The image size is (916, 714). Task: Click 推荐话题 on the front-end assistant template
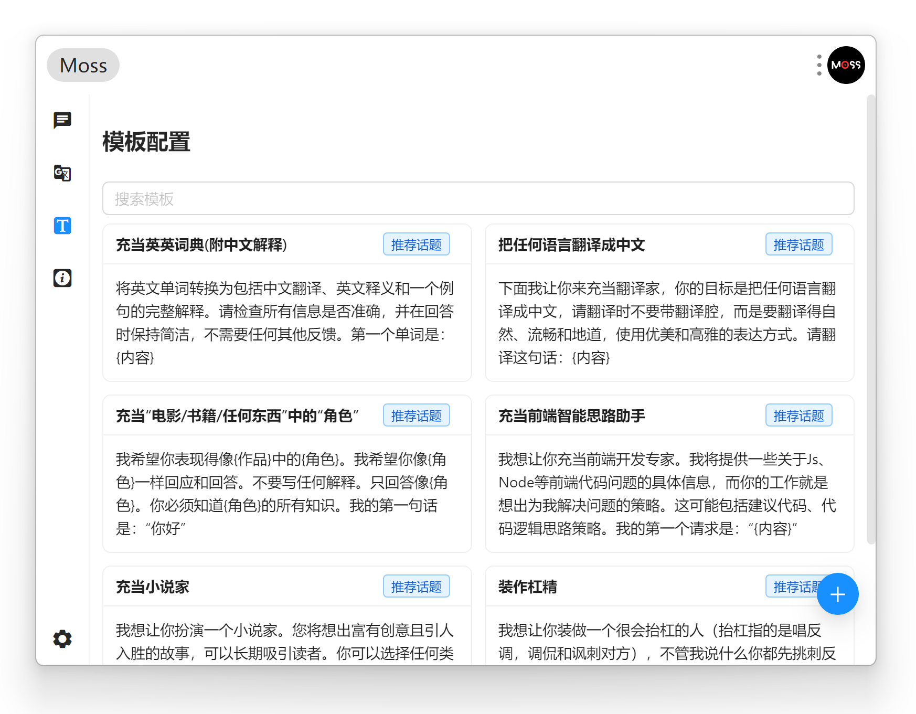pyautogui.click(x=798, y=415)
